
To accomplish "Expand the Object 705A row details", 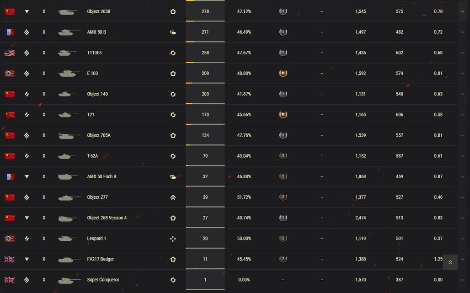I will (x=462, y=135).
